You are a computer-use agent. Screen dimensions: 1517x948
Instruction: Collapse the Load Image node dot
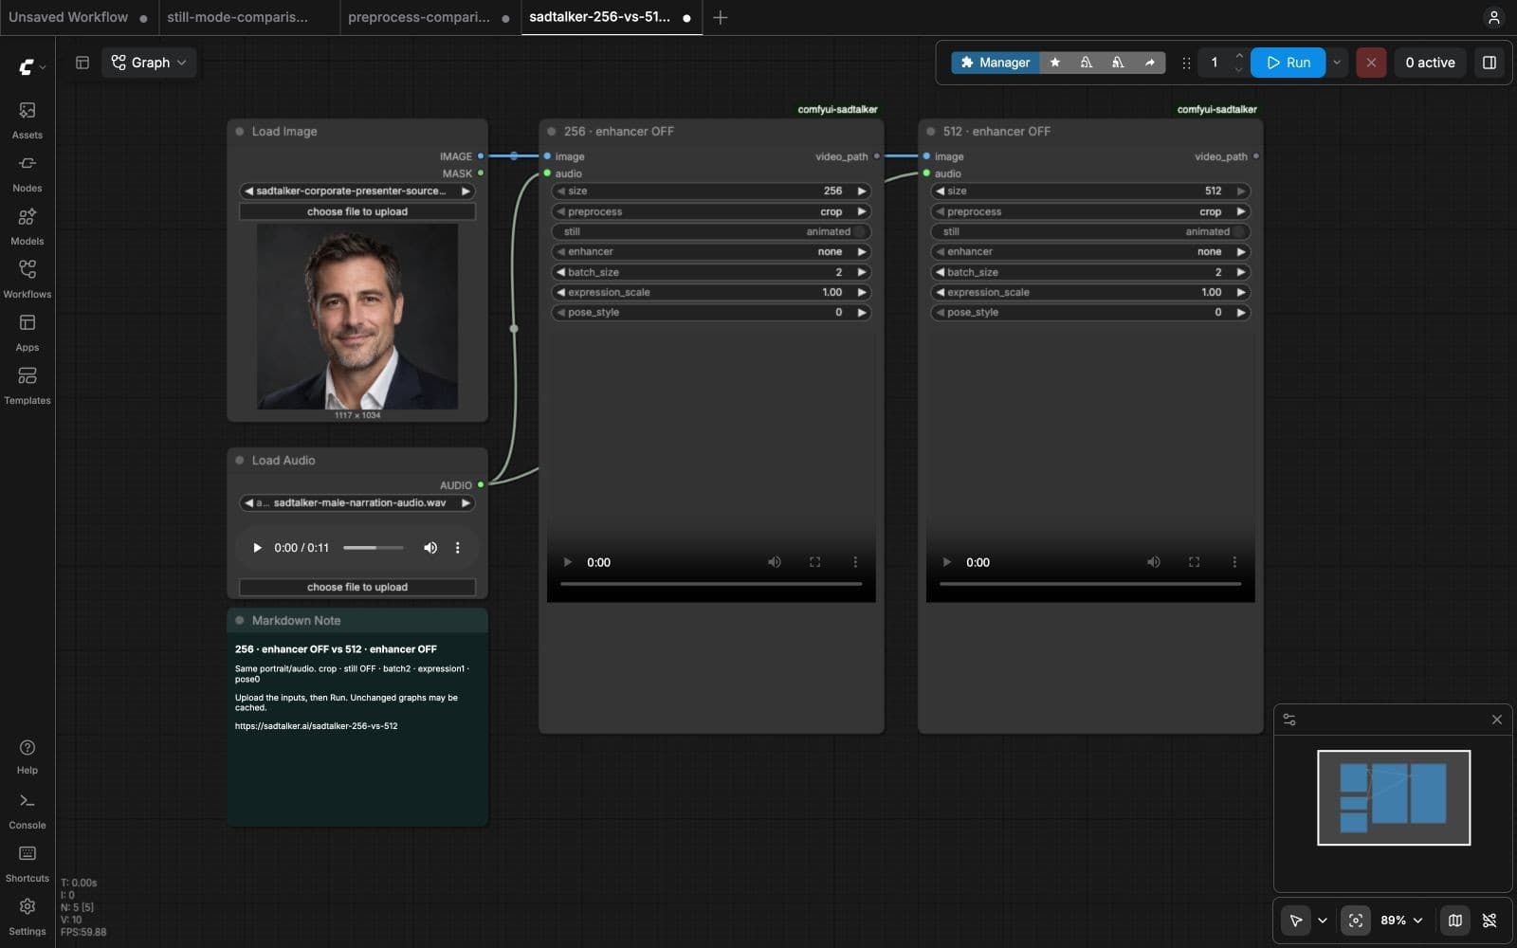[x=240, y=132]
